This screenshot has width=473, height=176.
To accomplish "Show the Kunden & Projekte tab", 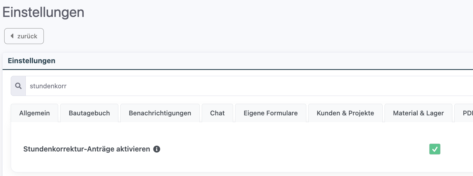I will point(345,113).
